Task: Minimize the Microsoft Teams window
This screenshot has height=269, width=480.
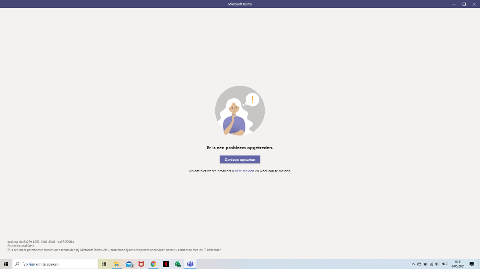Action: 454,4
